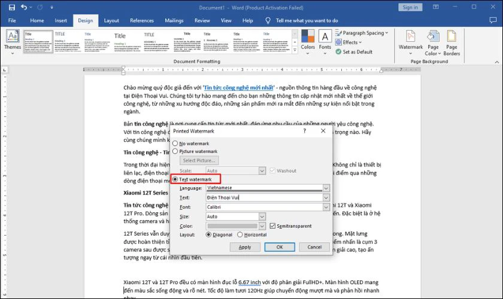Open the Help tab
This screenshot has height=299, width=503.
[248, 20]
